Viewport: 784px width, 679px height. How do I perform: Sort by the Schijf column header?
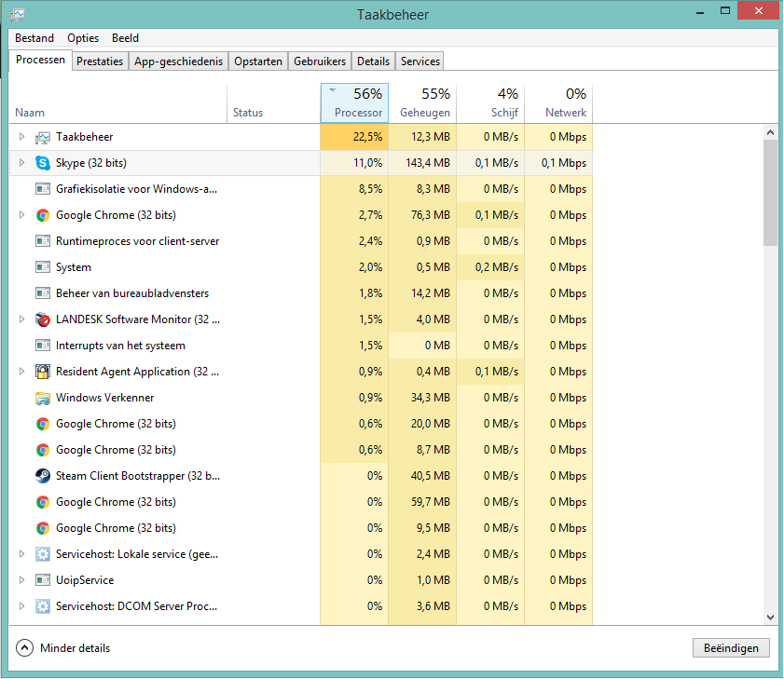point(490,103)
